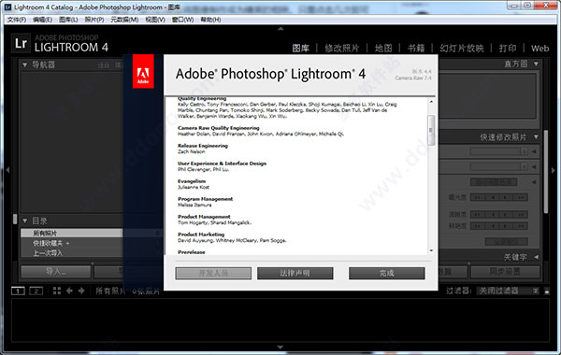Hide the top module picker panel arrow
Viewport: 561px width, 355px height.
[x=280, y=29]
